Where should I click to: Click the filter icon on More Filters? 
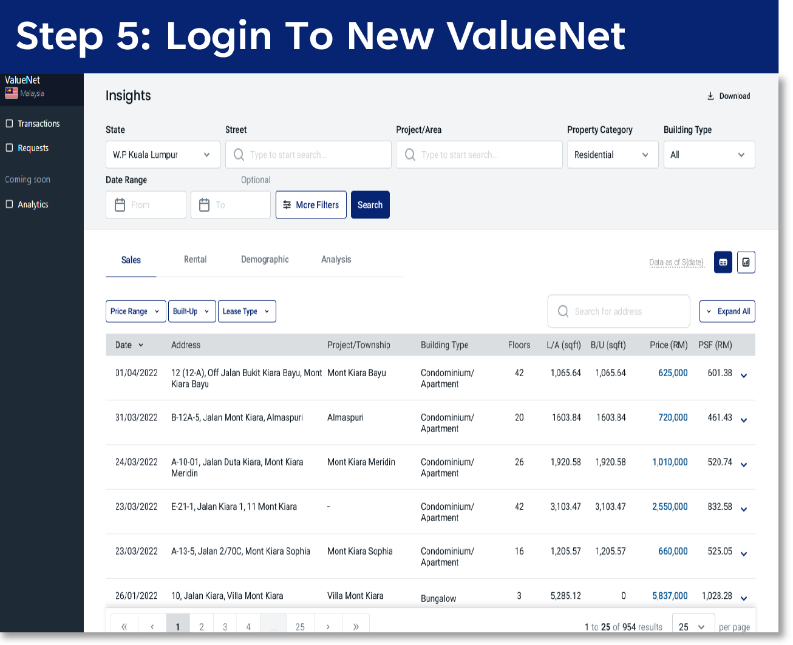287,204
